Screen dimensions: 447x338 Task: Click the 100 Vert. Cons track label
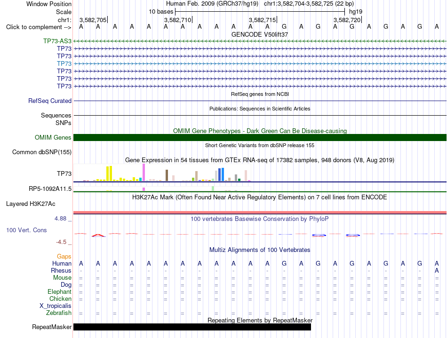pyautogui.click(x=26, y=230)
